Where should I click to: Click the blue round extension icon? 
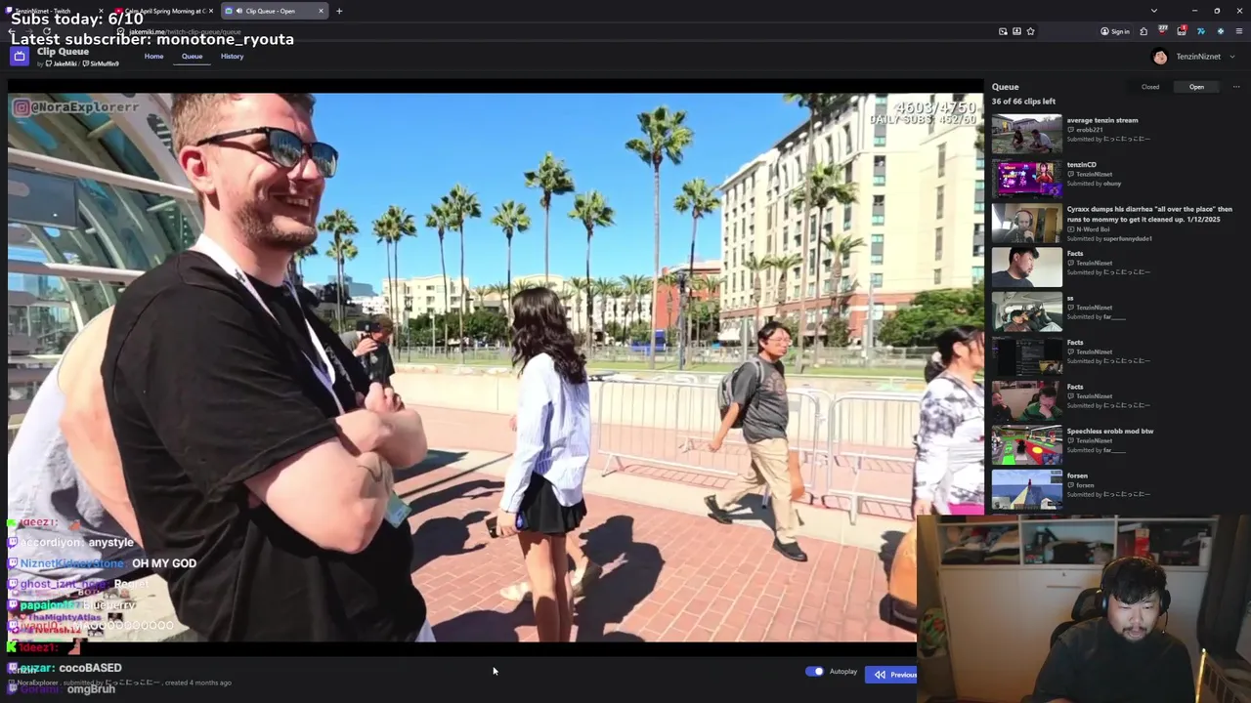[1220, 31]
